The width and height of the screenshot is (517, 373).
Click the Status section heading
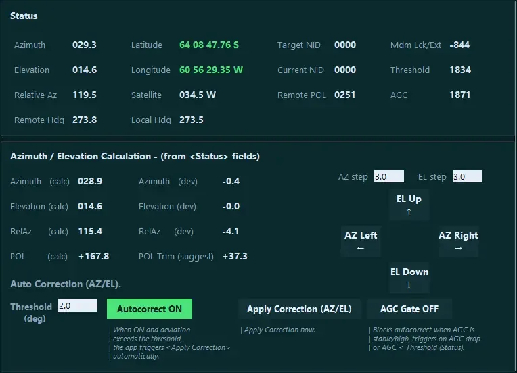pyautogui.click(x=24, y=16)
